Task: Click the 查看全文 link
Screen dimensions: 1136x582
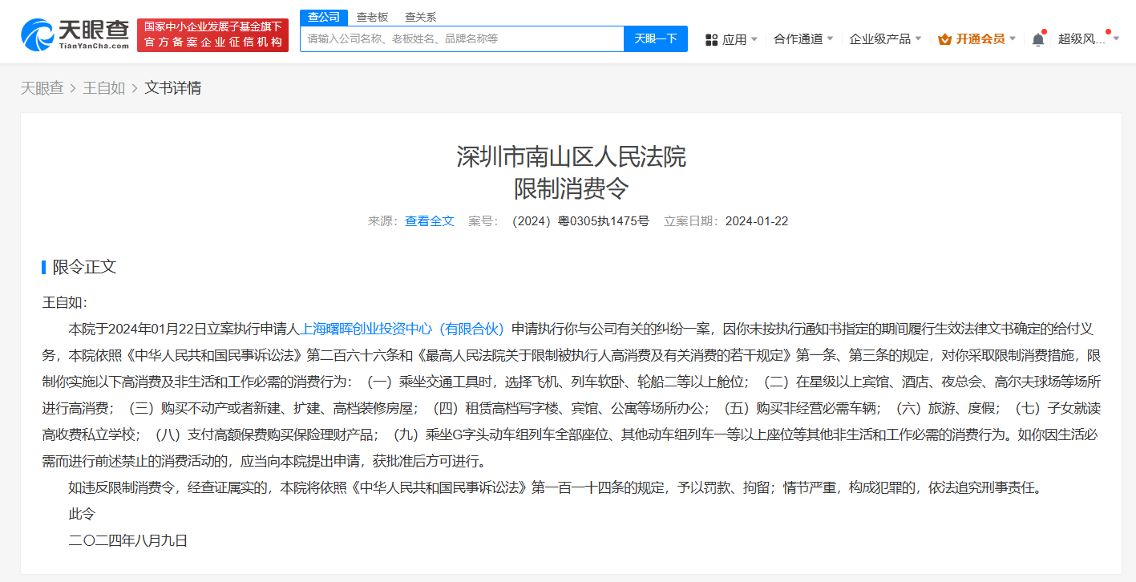Action: coord(429,221)
